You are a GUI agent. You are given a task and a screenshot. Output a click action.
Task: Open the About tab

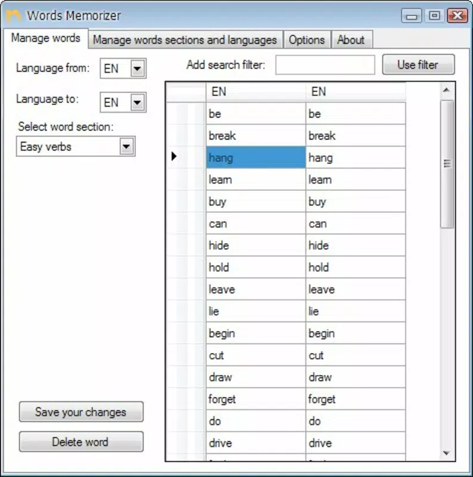tap(351, 40)
